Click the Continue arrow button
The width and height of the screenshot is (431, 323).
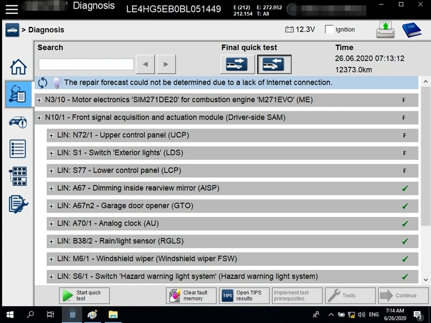pyautogui.click(x=403, y=296)
